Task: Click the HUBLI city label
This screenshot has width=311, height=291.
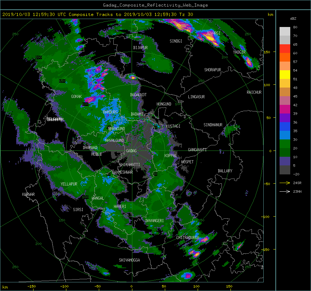Action: click(x=96, y=154)
